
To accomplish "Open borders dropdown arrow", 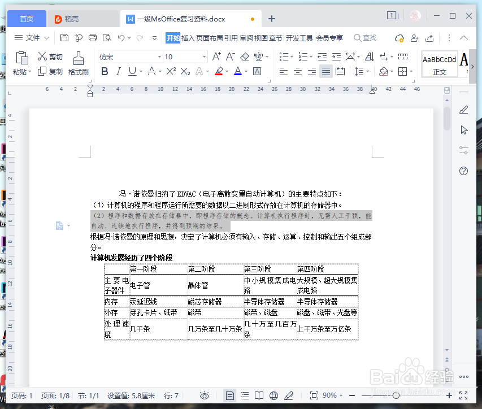I will [x=411, y=72].
